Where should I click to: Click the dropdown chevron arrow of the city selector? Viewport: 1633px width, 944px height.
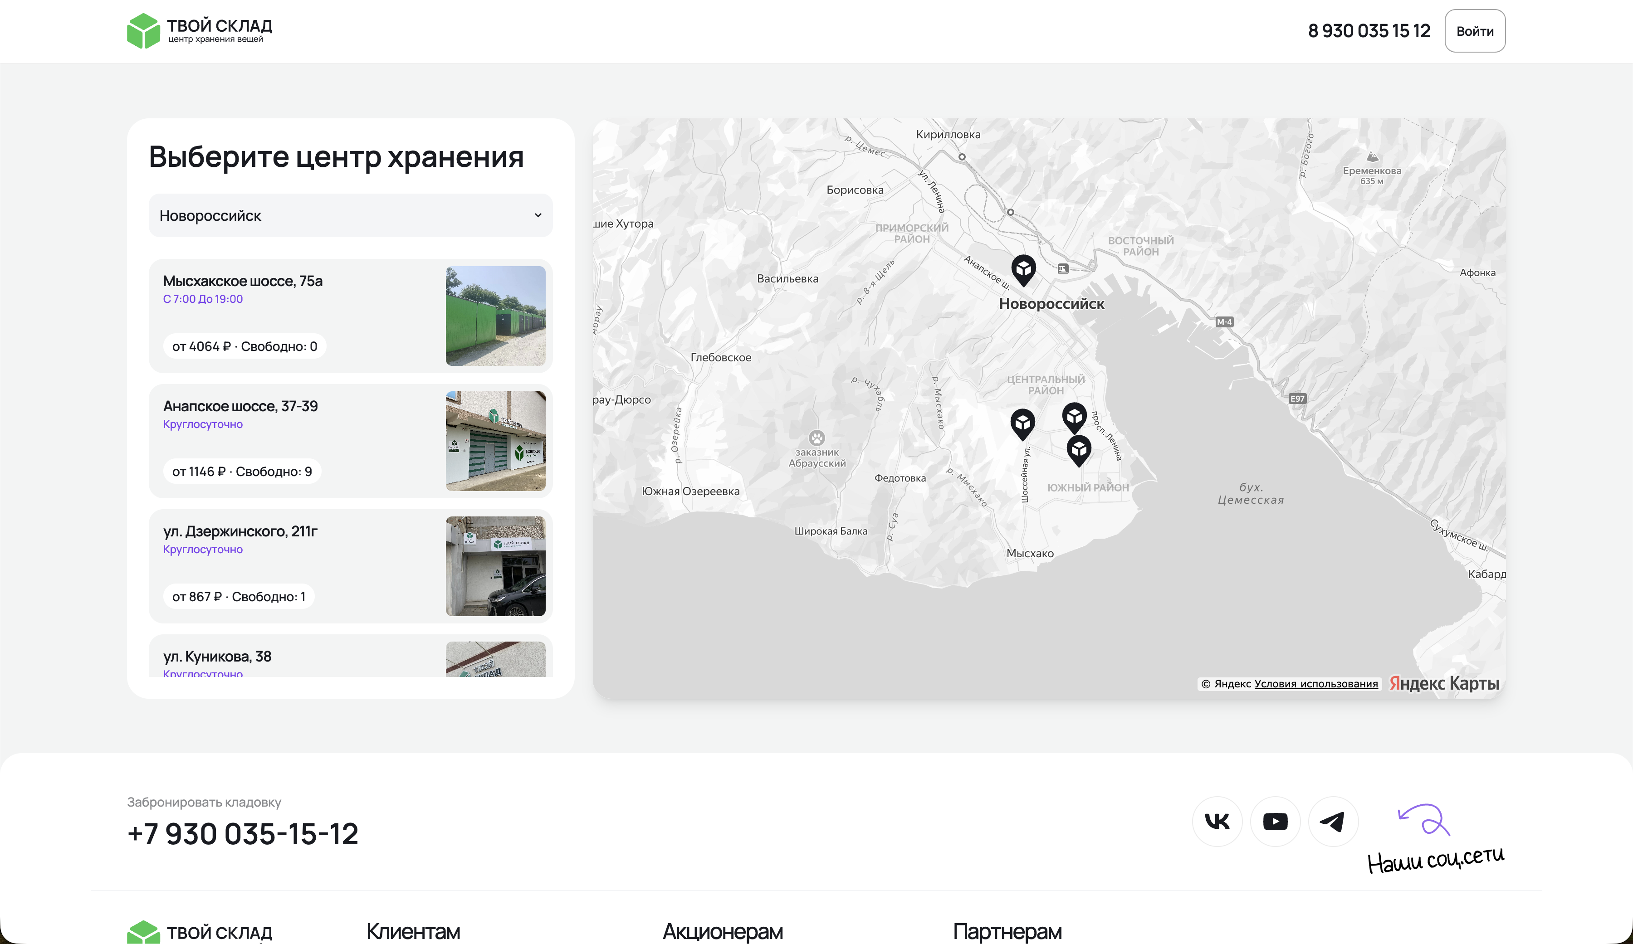(x=537, y=215)
